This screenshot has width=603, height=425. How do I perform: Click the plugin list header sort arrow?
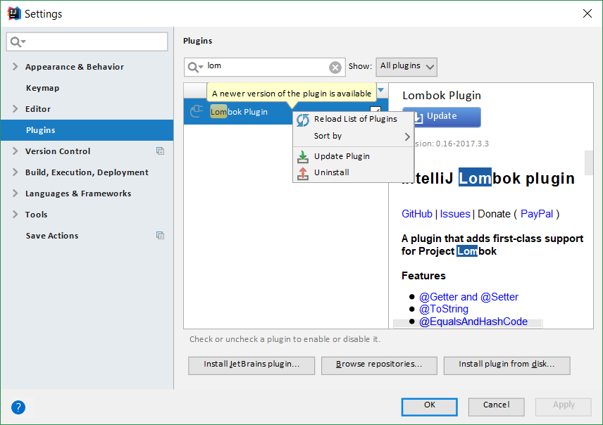(x=380, y=90)
